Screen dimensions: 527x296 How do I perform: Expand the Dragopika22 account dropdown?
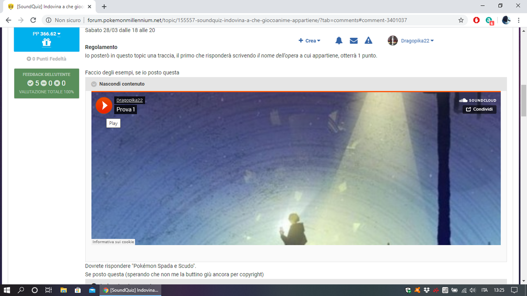tap(416, 40)
